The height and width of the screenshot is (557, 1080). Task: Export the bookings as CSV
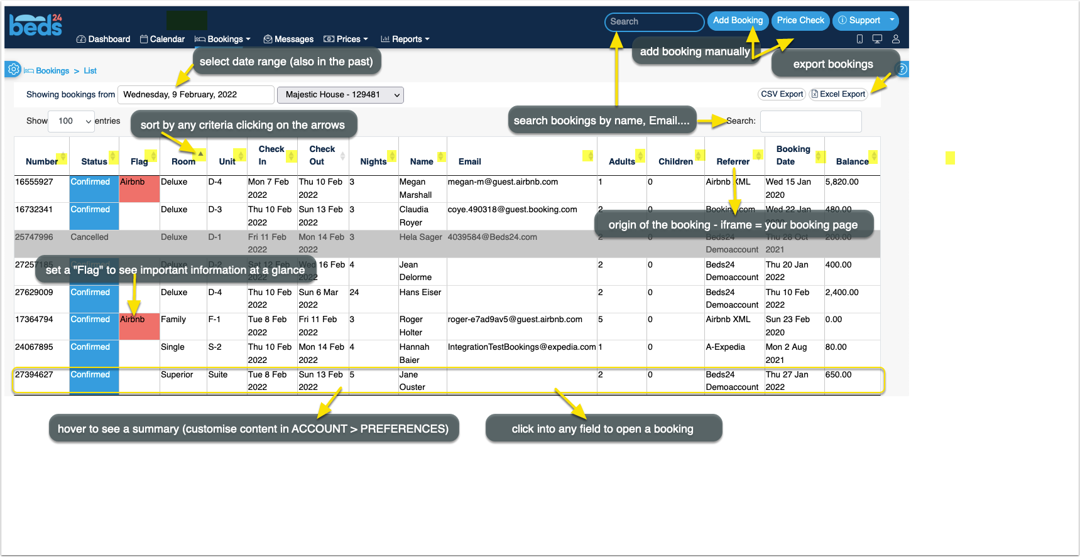click(782, 94)
